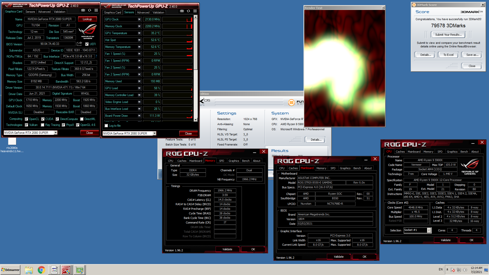This screenshot has width=489, height=275.
Task: Open GPU Temperature sensor dropdown
Action: 139,33
